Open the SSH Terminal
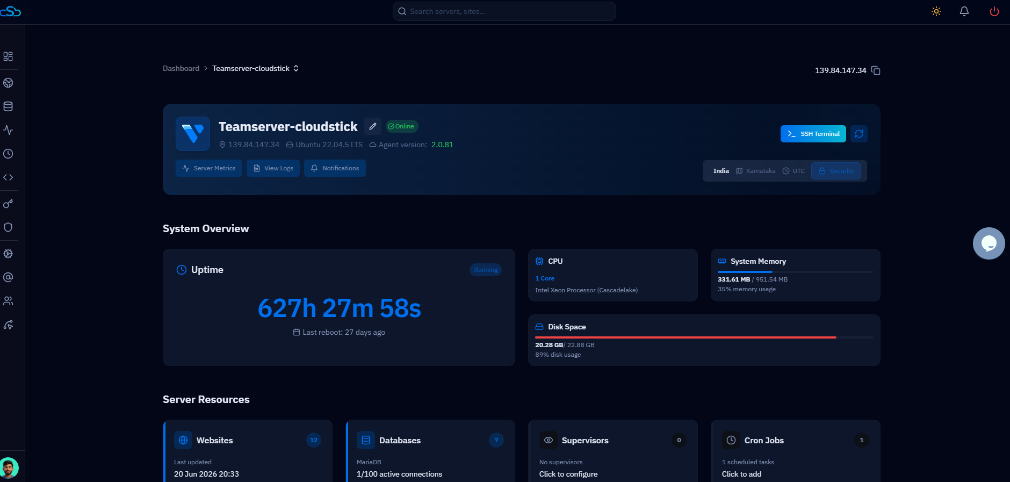This screenshot has height=482, width=1010. coord(813,134)
